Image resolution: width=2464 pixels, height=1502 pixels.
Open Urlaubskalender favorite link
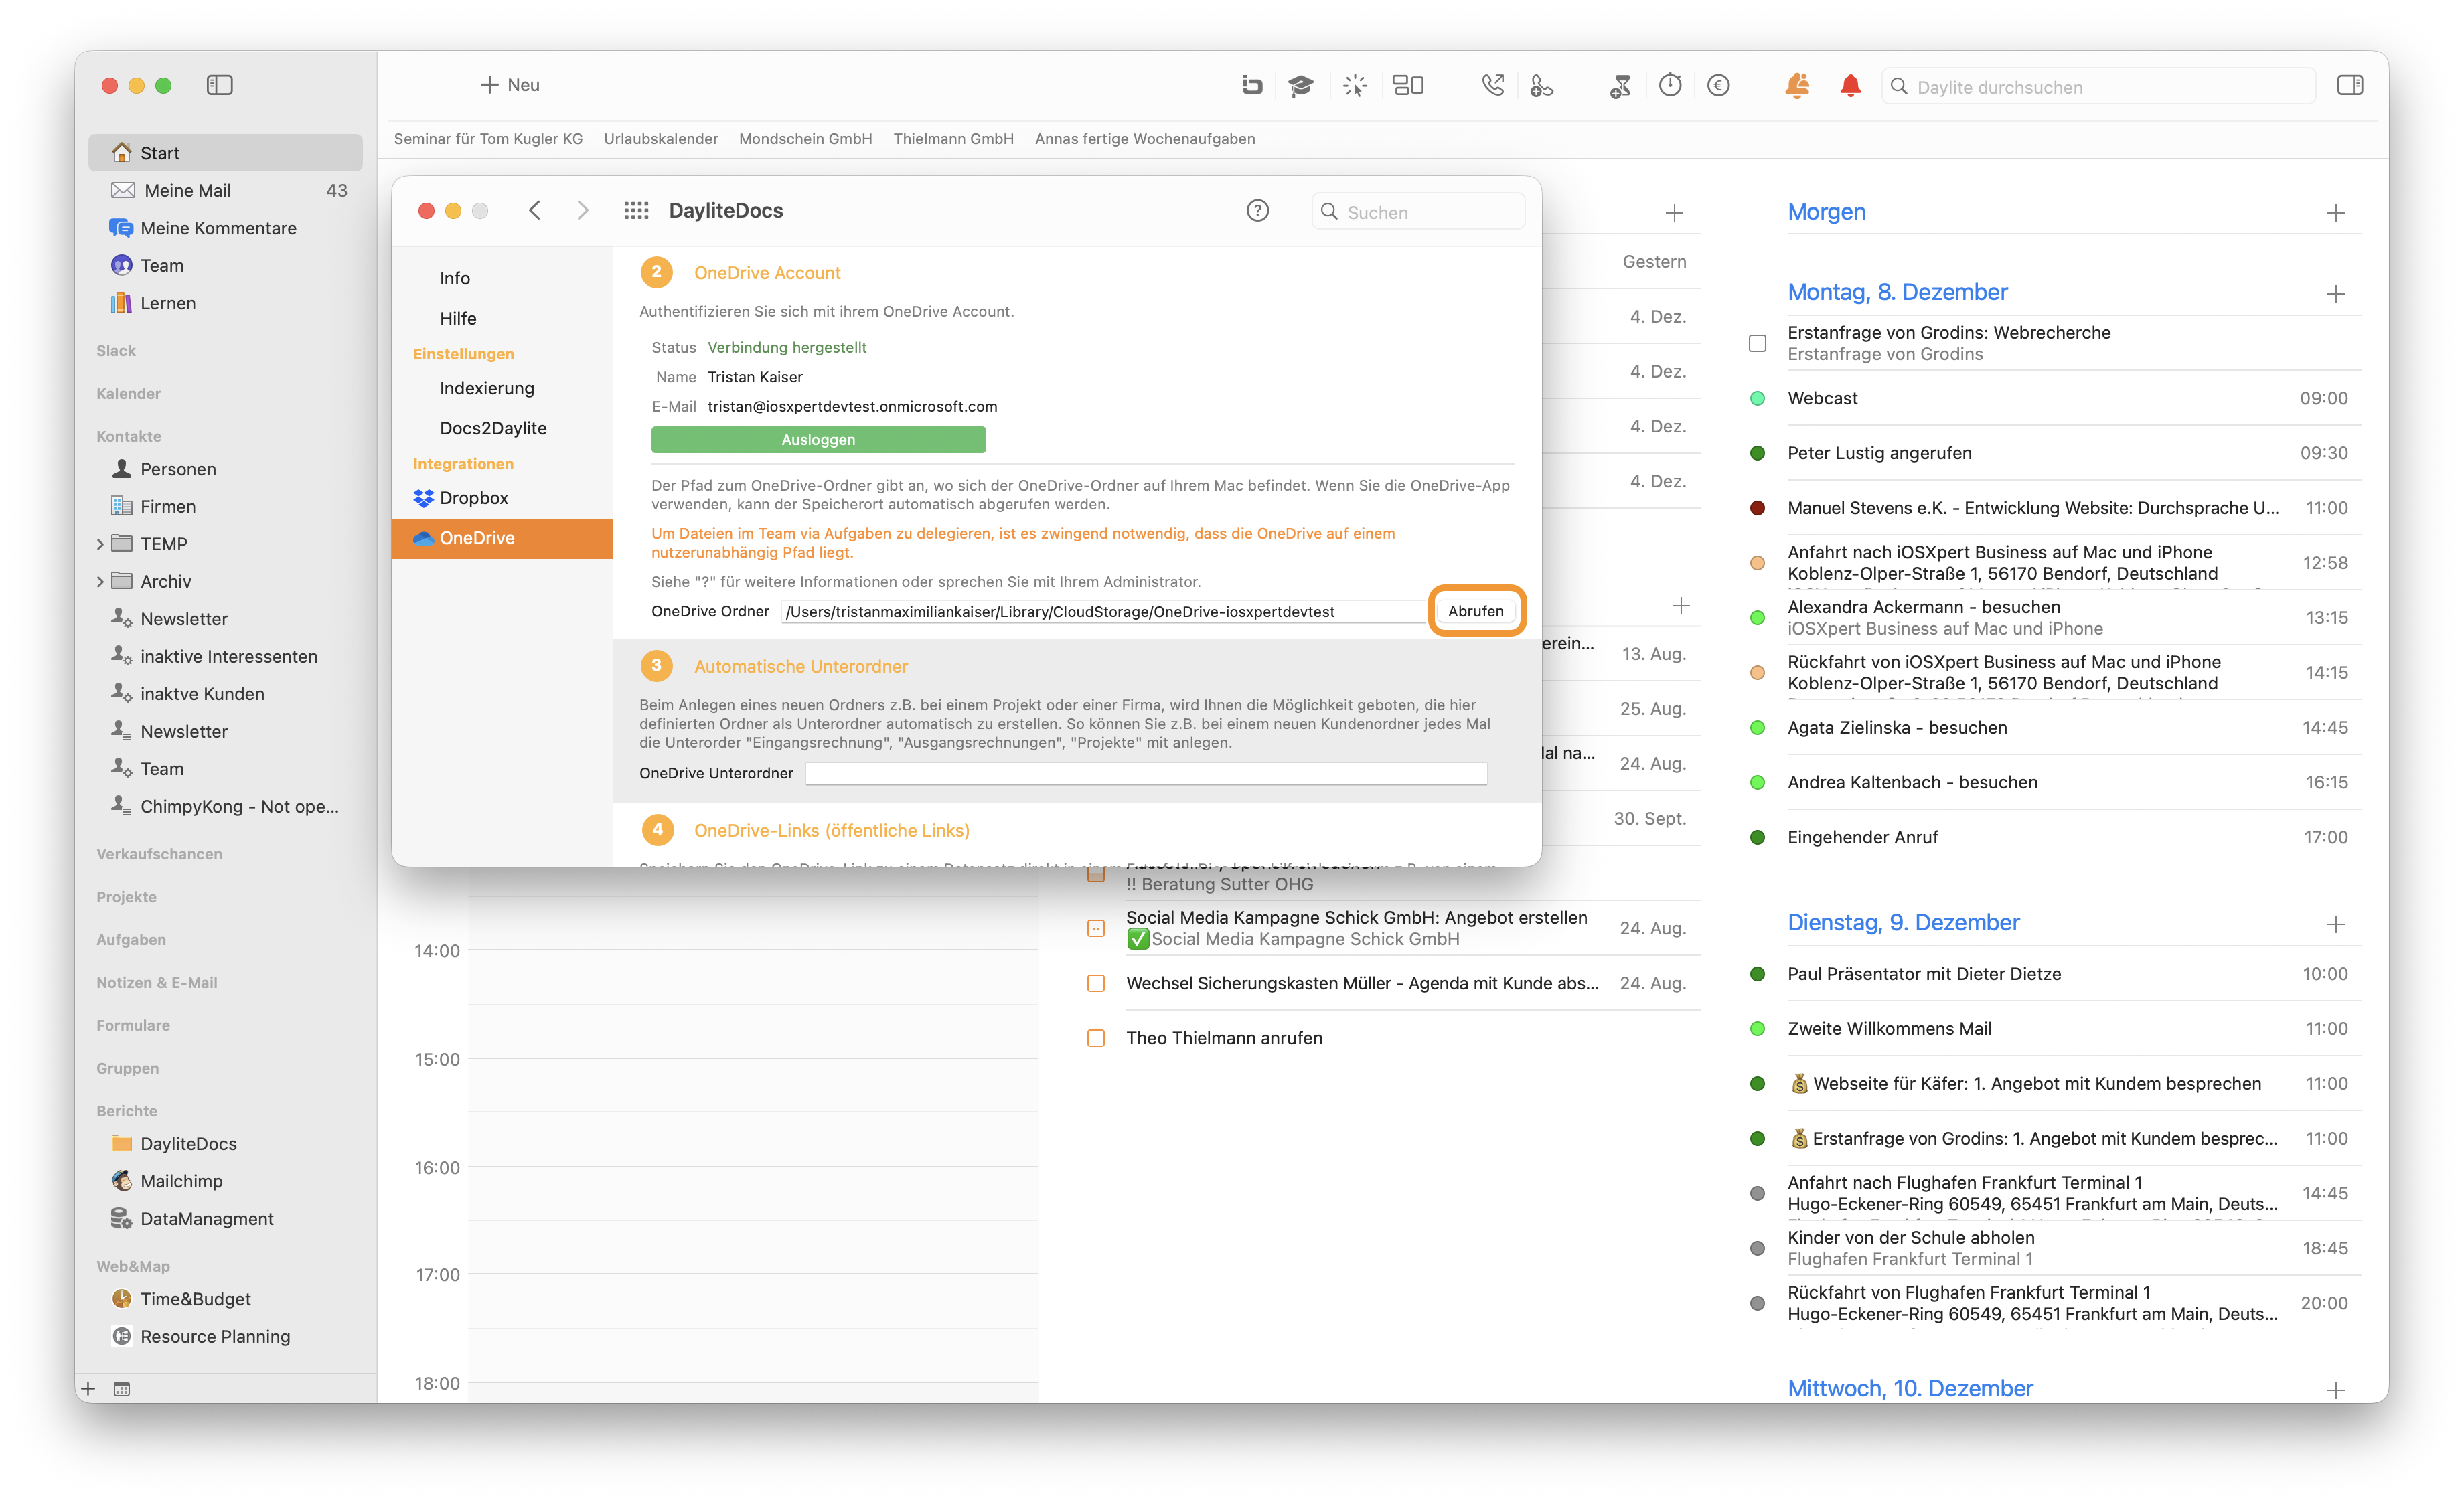pyautogui.click(x=661, y=139)
